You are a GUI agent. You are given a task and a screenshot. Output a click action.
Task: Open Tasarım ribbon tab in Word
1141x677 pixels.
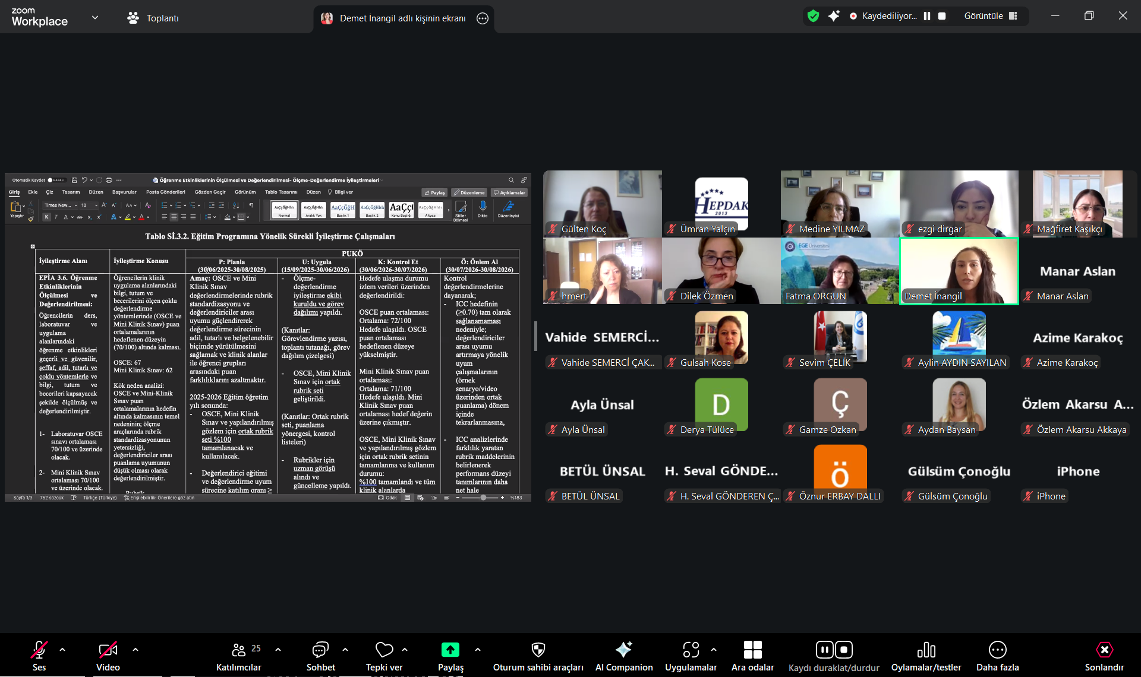point(71,192)
